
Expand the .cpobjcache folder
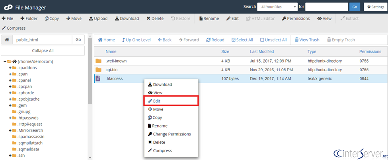click(10, 99)
